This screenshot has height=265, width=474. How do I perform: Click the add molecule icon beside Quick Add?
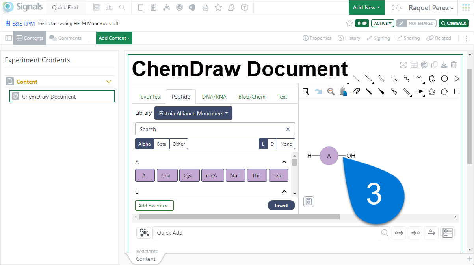(x=144, y=233)
